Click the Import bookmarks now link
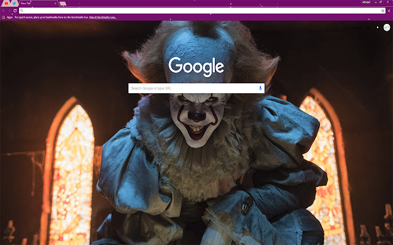The width and height of the screenshot is (393, 245). pos(103,17)
